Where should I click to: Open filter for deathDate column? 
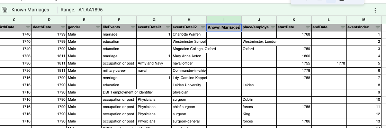tap(63, 28)
